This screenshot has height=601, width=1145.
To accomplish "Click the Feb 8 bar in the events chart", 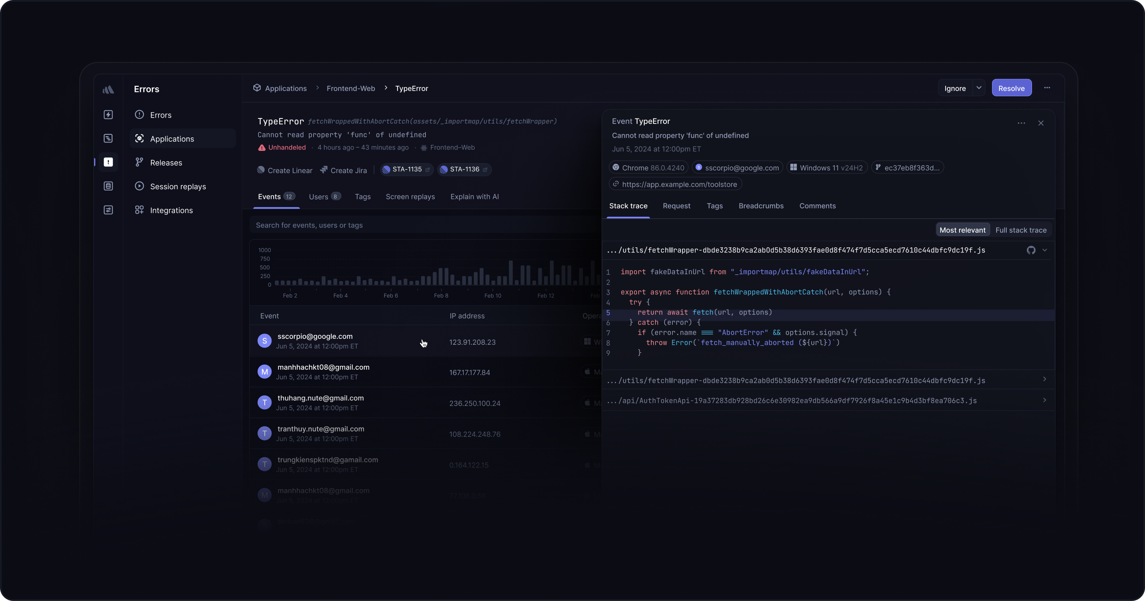I will [x=441, y=276].
